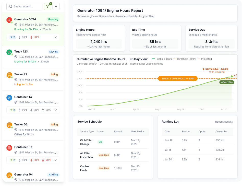Screen dimensions: 242x186
Task: Click the Service due ~Jun 28 annotation
Action: [215, 69]
